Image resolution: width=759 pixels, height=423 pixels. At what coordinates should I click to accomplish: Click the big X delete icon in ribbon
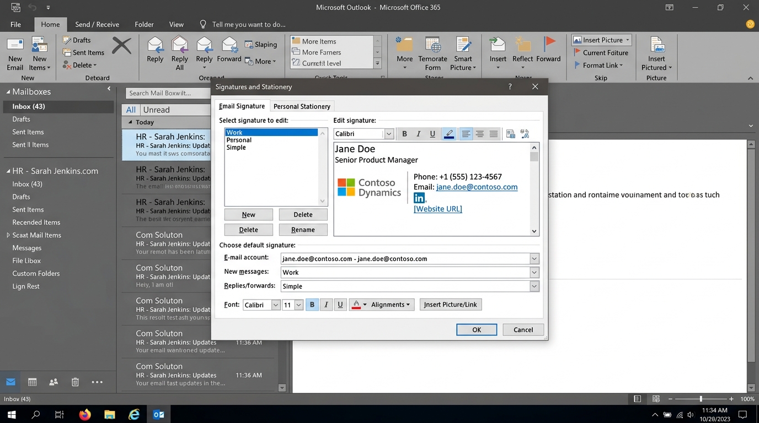pos(121,46)
